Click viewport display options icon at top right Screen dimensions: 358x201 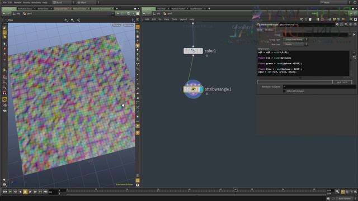[138, 20]
